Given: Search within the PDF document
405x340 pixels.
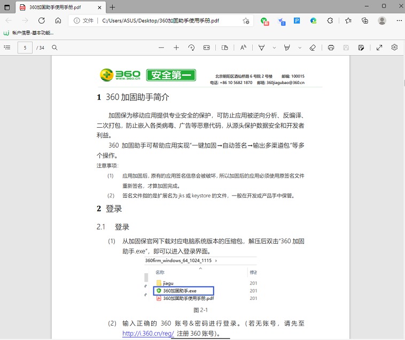Looking at the screenshot, I should pyautogui.click(x=54, y=48).
